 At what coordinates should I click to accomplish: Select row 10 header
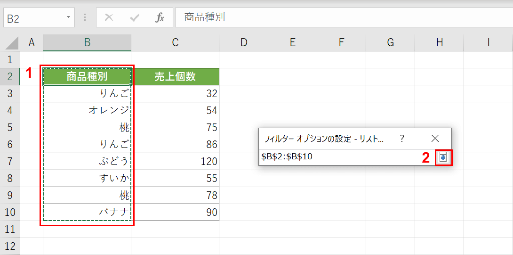point(10,213)
